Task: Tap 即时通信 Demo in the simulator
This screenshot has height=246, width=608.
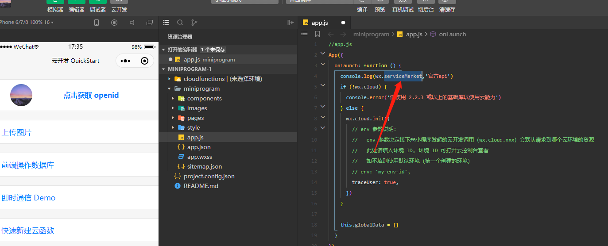Action: pyautogui.click(x=28, y=198)
